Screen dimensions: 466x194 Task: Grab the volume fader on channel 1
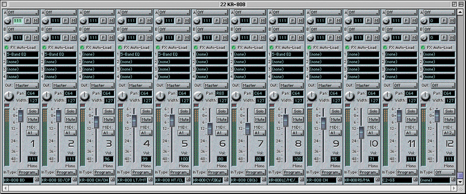(21, 116)
